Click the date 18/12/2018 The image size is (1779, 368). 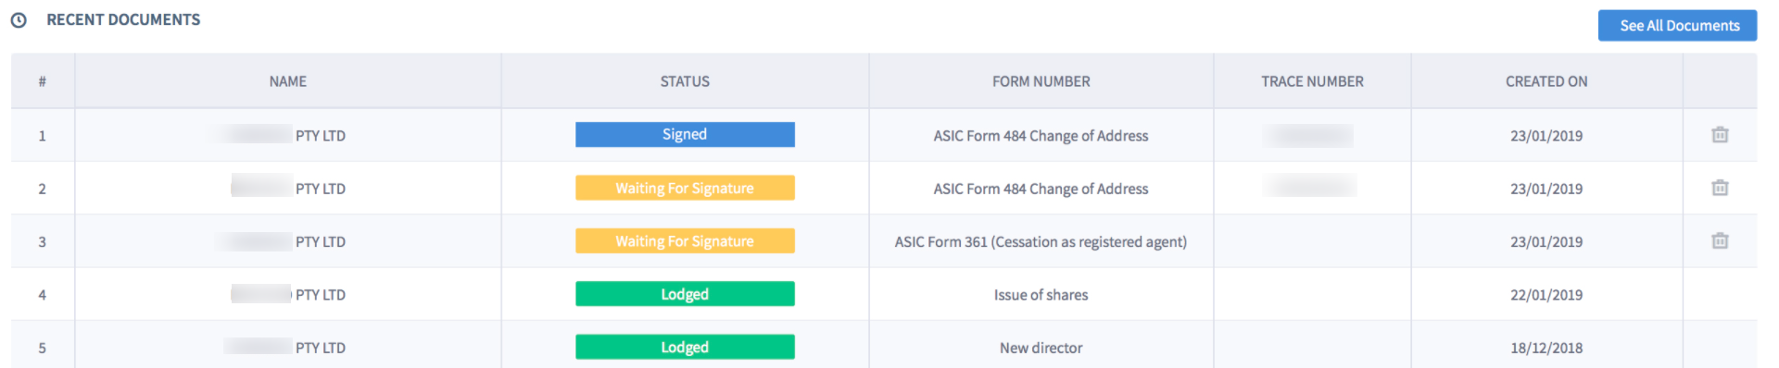1546,348
